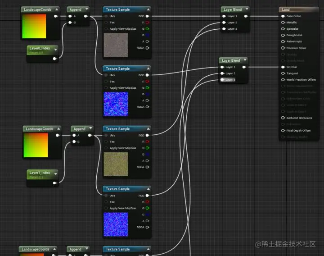Image resolution: width=324 pixels, height=256 pixels.
Task: Select the gray texture preview thumbnail
Action: point(116,45)
